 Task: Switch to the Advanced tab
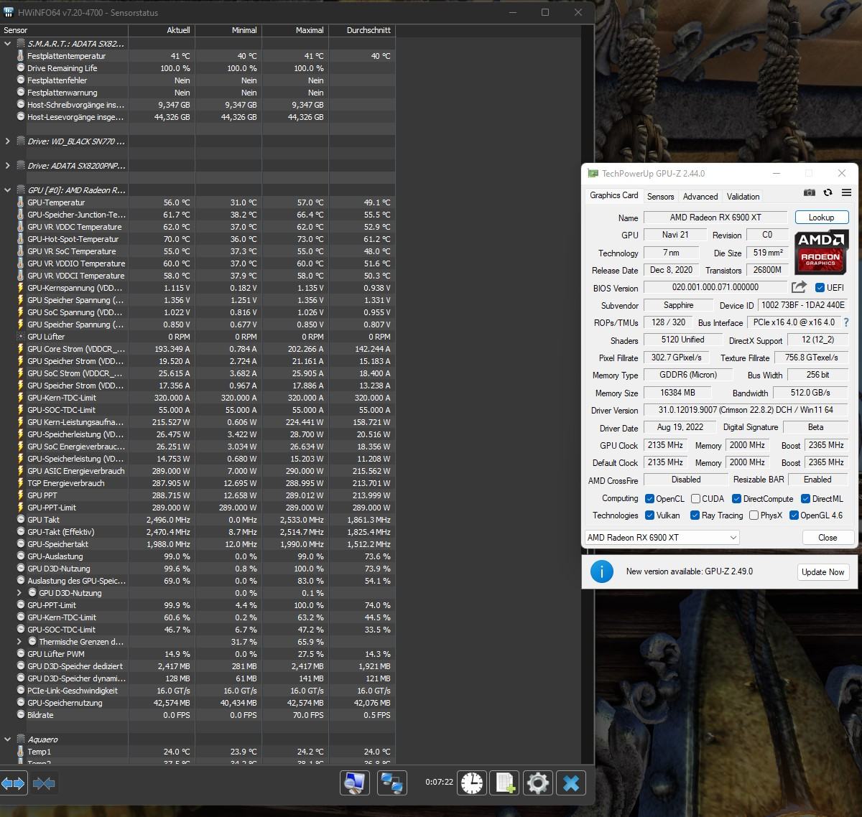[x=700, y=196]
